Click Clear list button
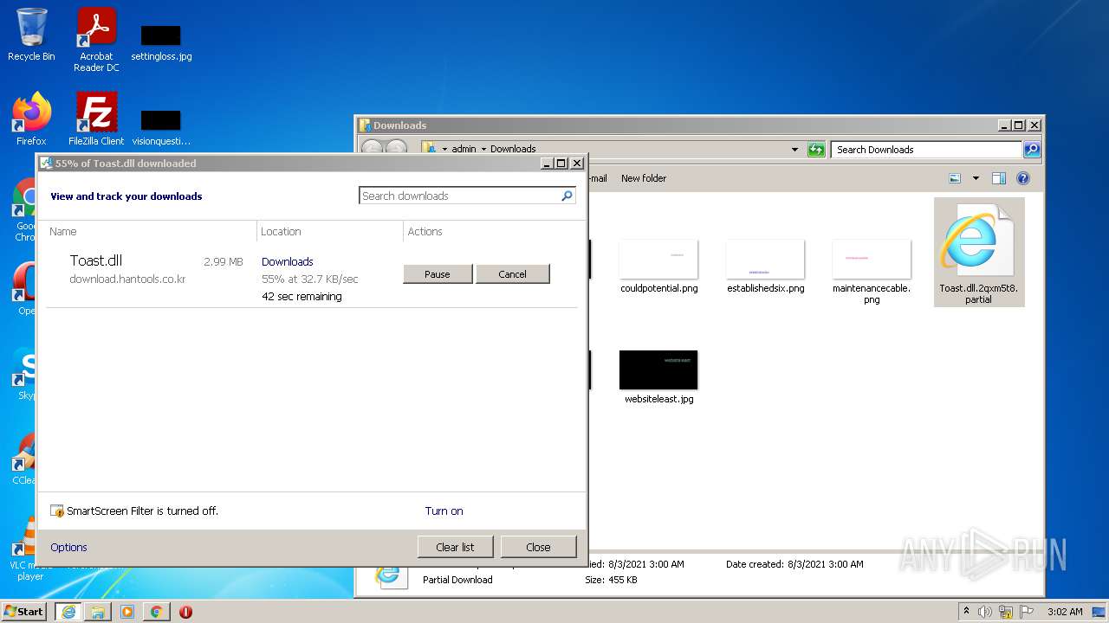Viewport: 1109px width, 623px height. click(x=455, y=547)
